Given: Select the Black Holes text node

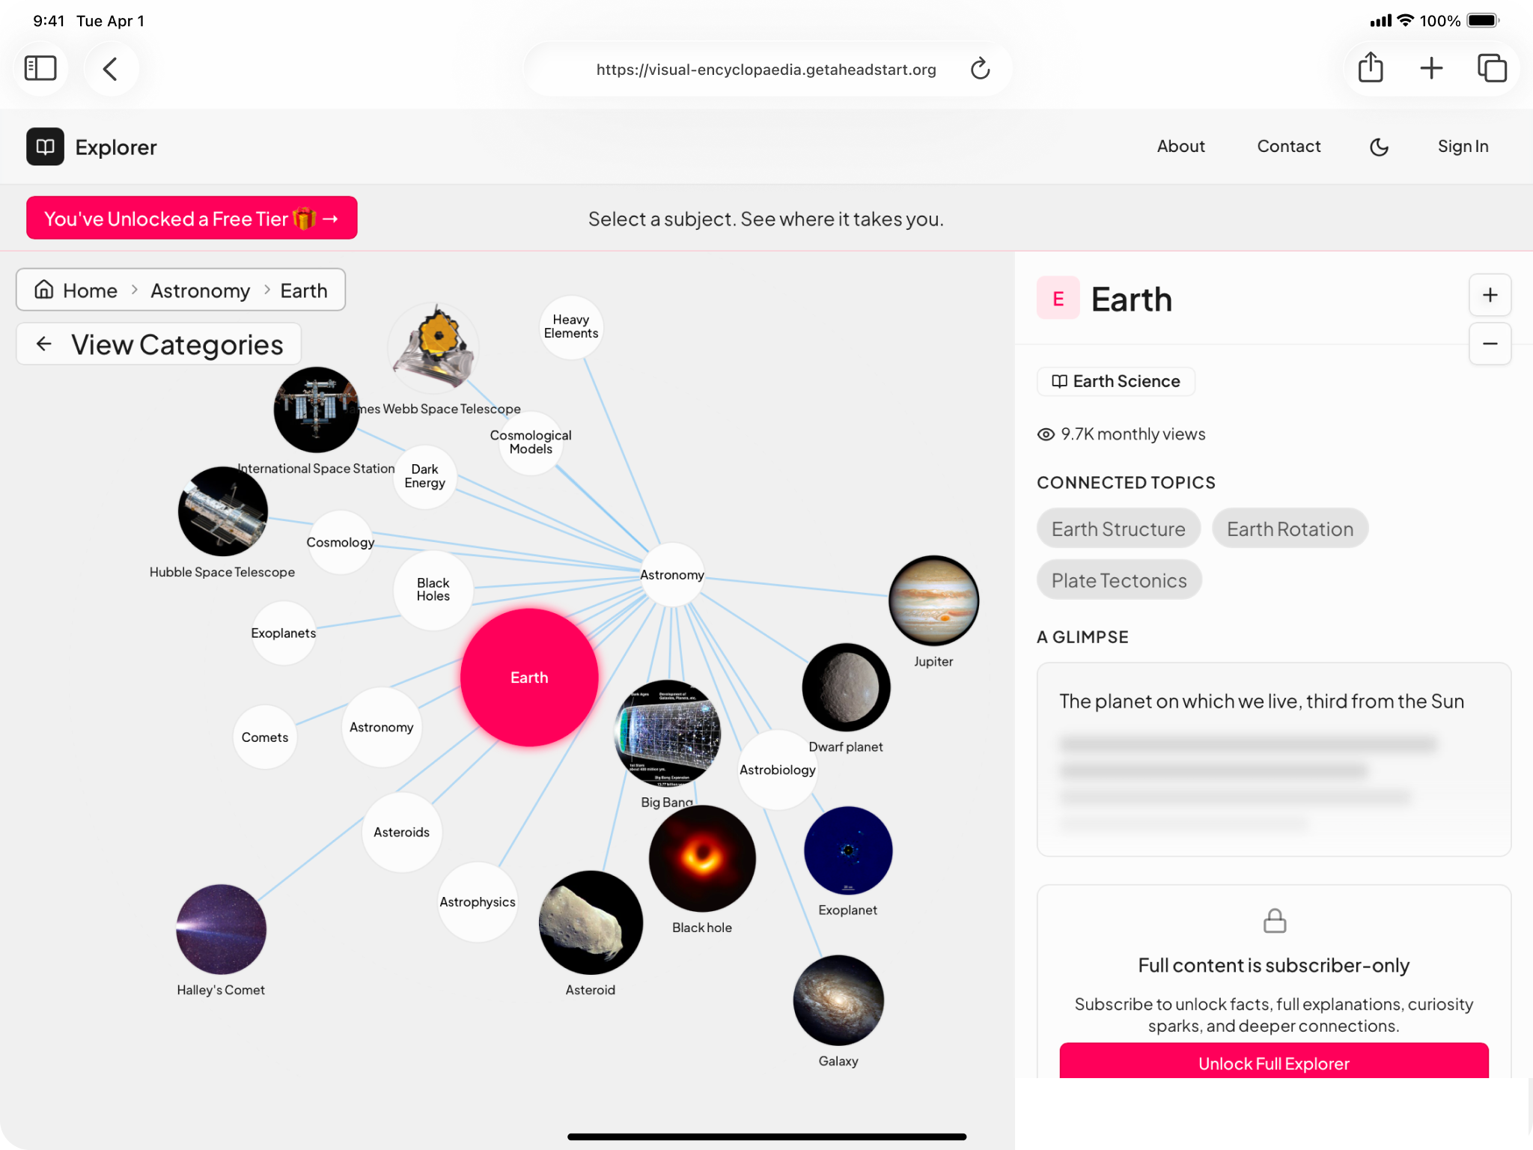Looking at the screenshot, I should pyautogui.click(x=433, y=590).
